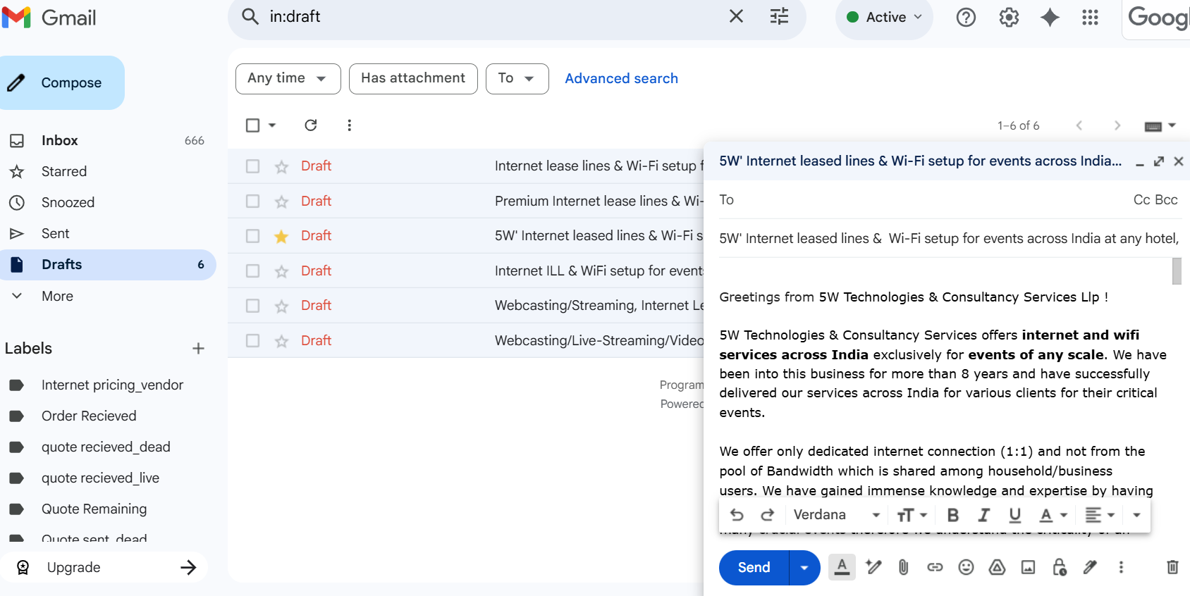Insert an emoji
1190x596 pixels.
(966, 567)
